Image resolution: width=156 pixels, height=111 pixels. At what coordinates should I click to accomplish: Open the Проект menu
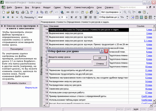(x=67, y=8)
